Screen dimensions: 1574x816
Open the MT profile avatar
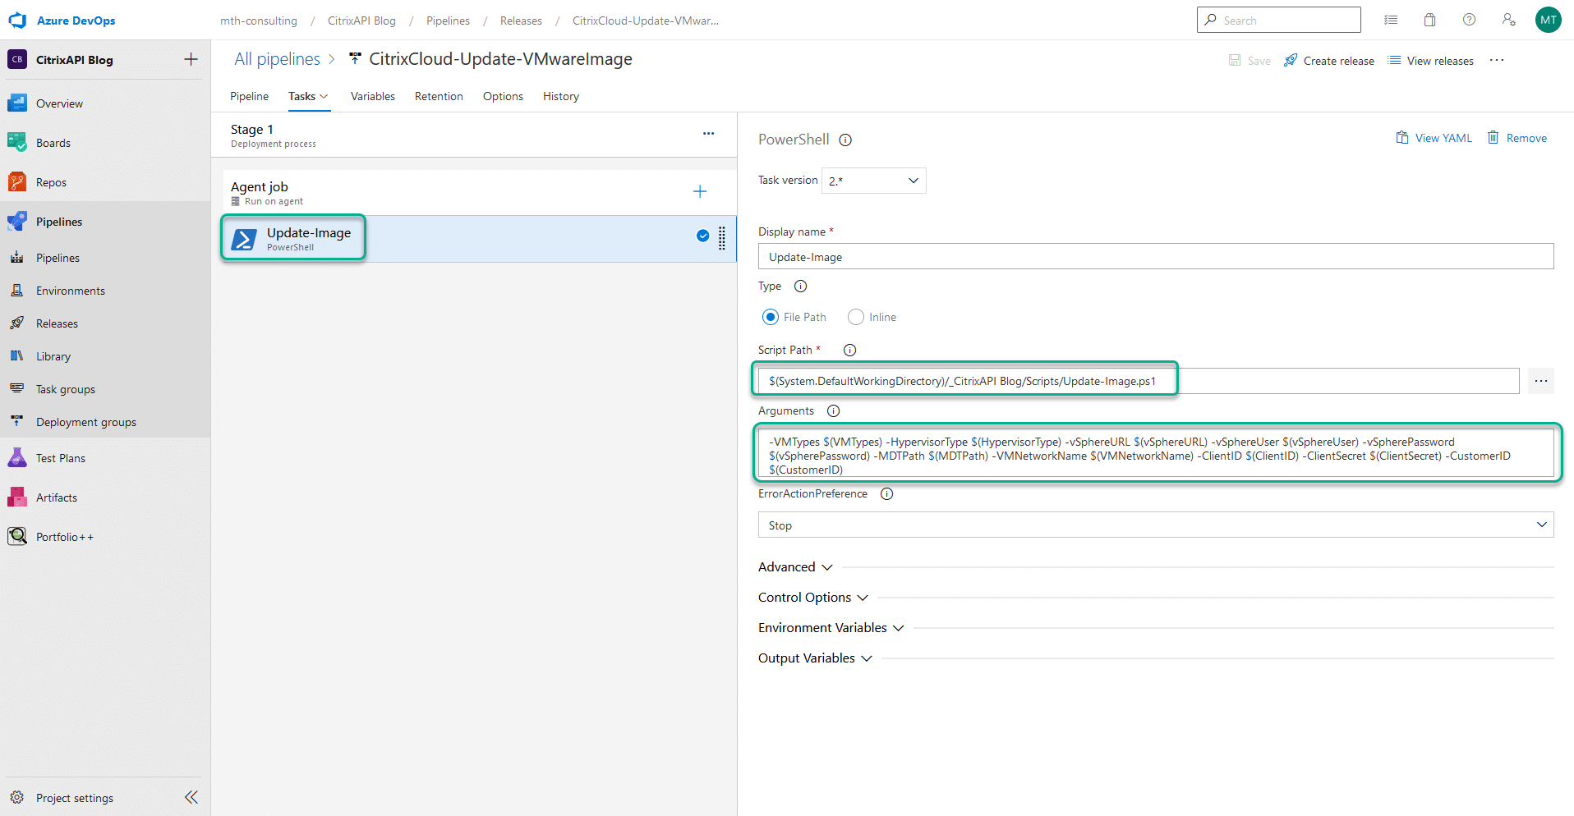coord(1549,20)
